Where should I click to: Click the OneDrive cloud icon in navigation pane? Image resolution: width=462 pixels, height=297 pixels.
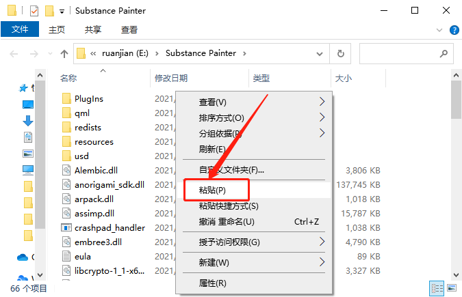(x=23, y=257)
